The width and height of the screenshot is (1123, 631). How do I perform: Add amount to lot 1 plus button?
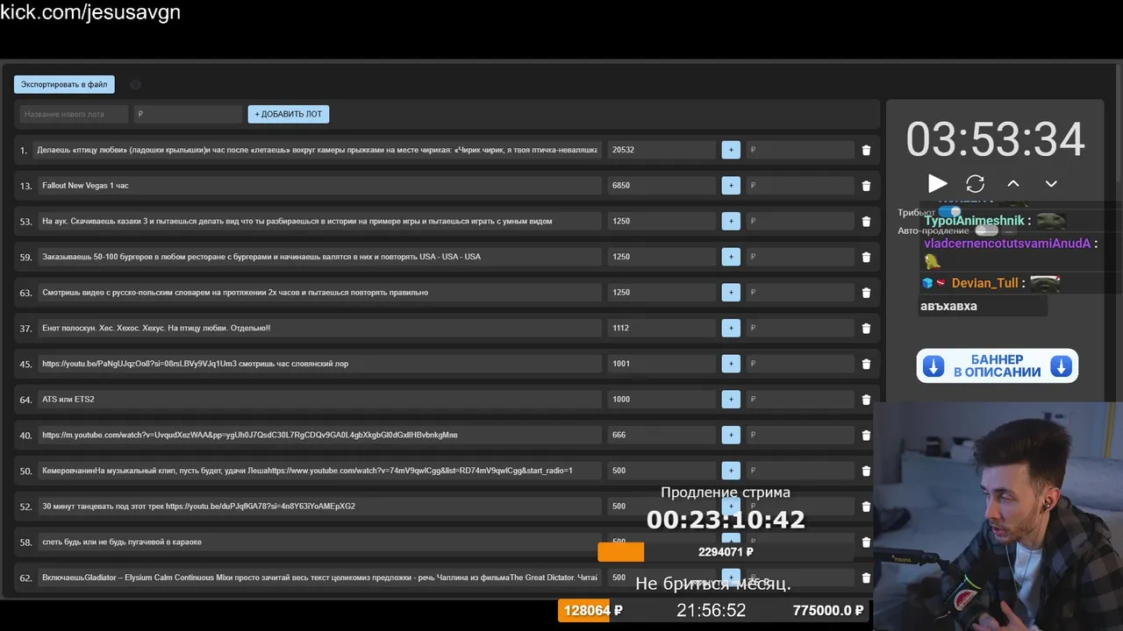(731, 150)
